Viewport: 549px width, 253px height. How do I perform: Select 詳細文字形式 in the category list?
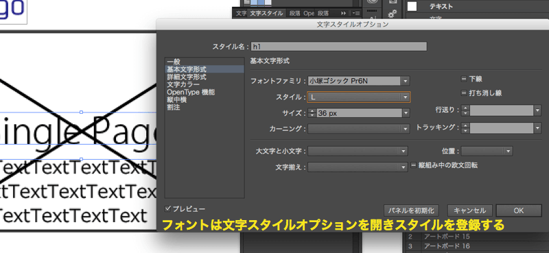click(205, 77)
